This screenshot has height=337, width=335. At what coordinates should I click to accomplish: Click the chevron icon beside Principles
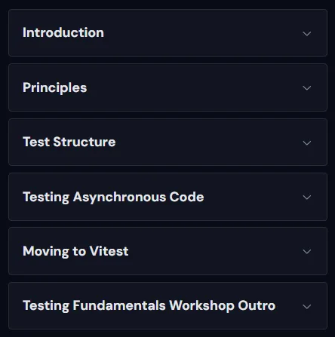click(x=307, y=88)
